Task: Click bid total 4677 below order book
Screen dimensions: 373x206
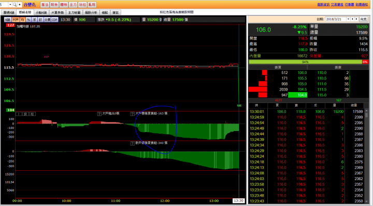Action: tap(279, 100)
